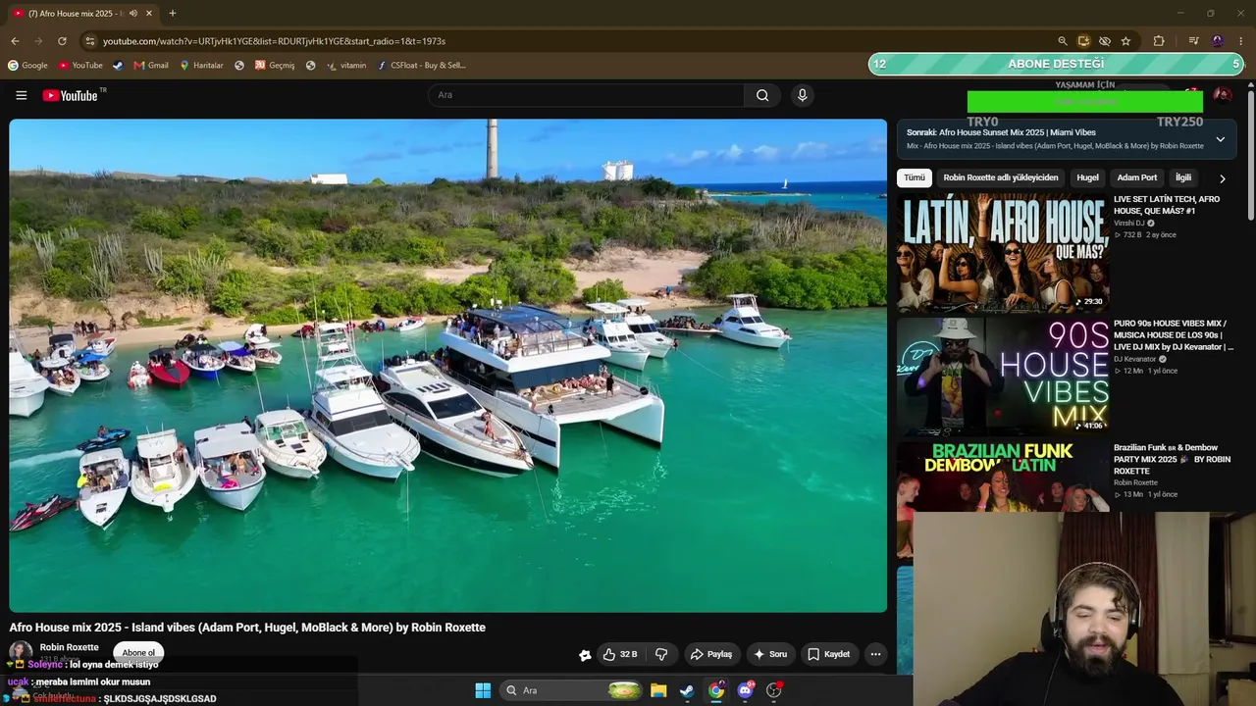Visit the Virshi DJ channel name
The height and width of the screenshot is (706, 1256).
tap(1128, 223)
